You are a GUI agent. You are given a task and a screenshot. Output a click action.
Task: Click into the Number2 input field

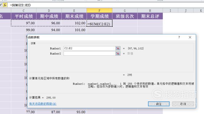tap(89, 53)
